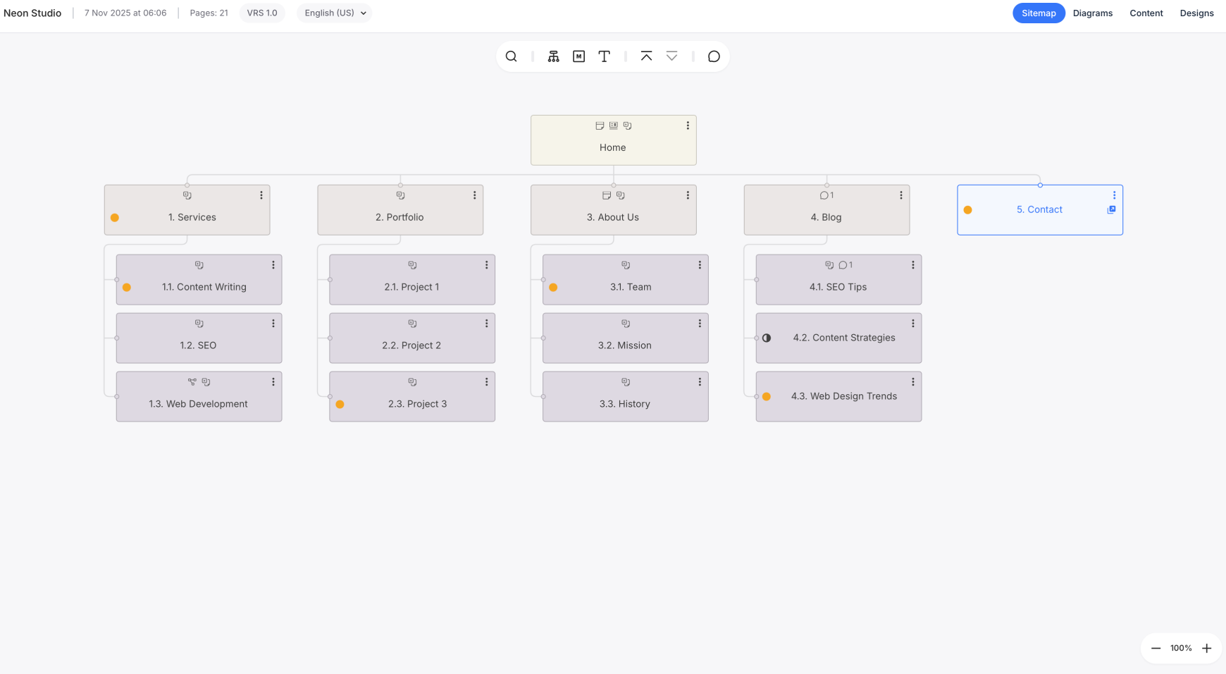
Task: Open the options menu on 1. Services
Action: (261, 195)
